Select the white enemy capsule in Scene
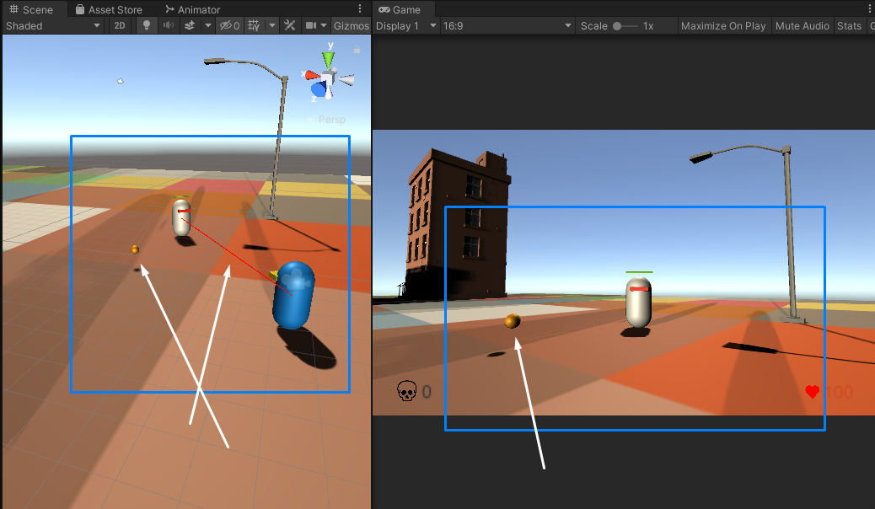875x509 pixels. tap(181, 217)
